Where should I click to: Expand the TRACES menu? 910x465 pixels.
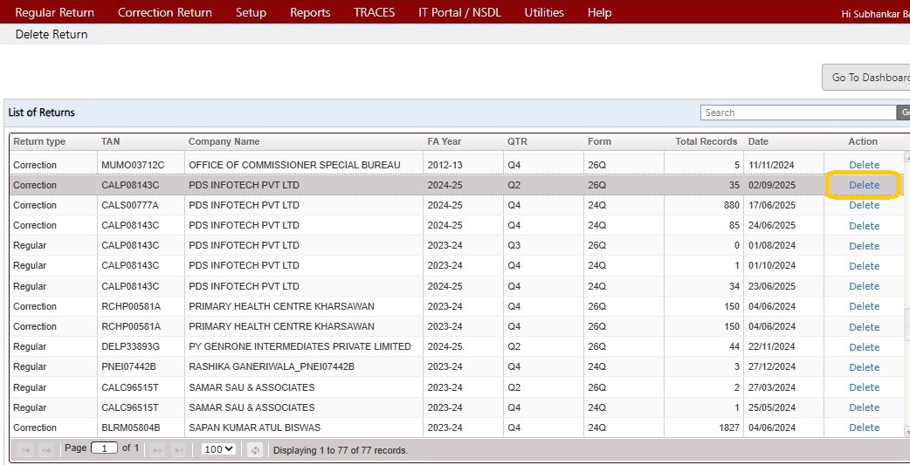(374, 12)
